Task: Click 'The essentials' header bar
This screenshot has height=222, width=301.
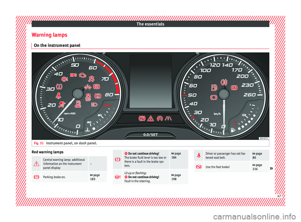Action: pyautogui.click(x=150, y=24)
